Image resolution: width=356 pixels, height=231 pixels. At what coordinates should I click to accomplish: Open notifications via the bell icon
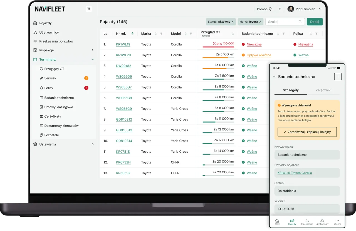click(x=280, y=9)
